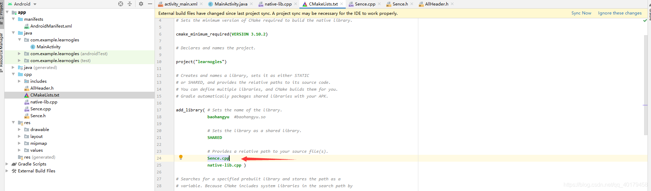Select AndroidManifest.xml file icon
651x191 pixels.
[x=27, y=26]
